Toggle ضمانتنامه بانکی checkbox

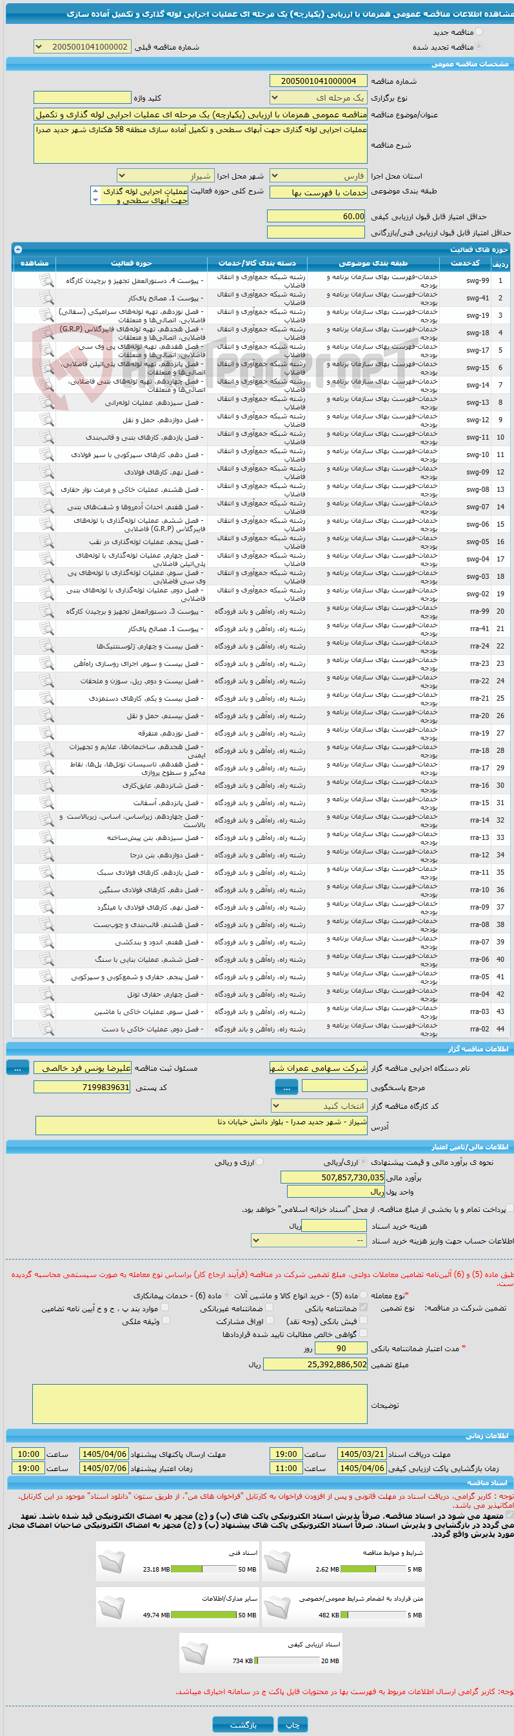(x=364, y=1307)
